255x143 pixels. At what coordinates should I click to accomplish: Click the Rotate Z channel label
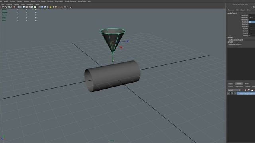point(245,27)
